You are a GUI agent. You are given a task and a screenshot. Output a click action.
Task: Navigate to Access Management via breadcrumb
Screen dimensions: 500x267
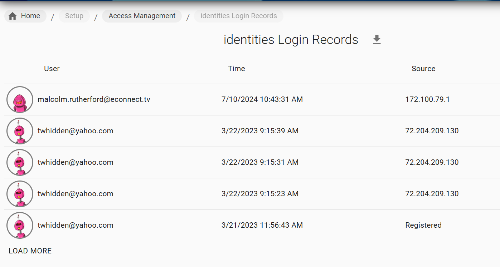[x=142, y=16]
